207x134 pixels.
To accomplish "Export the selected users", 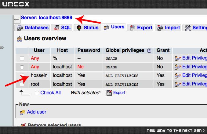I will coord(119,93).
